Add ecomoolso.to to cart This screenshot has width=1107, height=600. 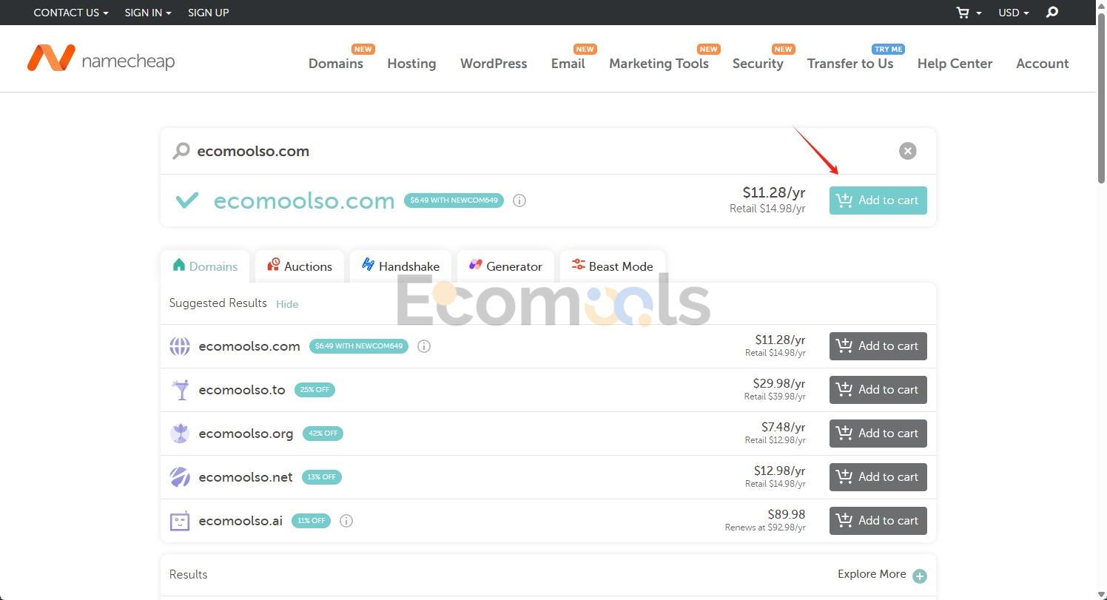(x=878, y=390)
